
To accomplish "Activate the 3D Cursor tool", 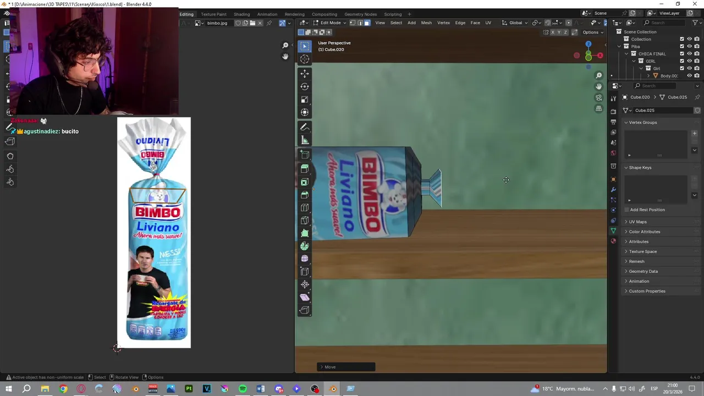I will pos(305,59).
